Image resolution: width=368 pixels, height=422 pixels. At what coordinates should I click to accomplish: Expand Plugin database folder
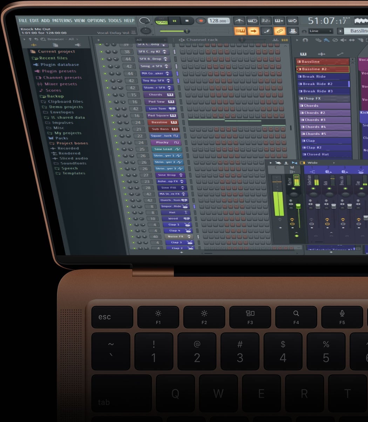pyautogui.click(x=56, y=65)
